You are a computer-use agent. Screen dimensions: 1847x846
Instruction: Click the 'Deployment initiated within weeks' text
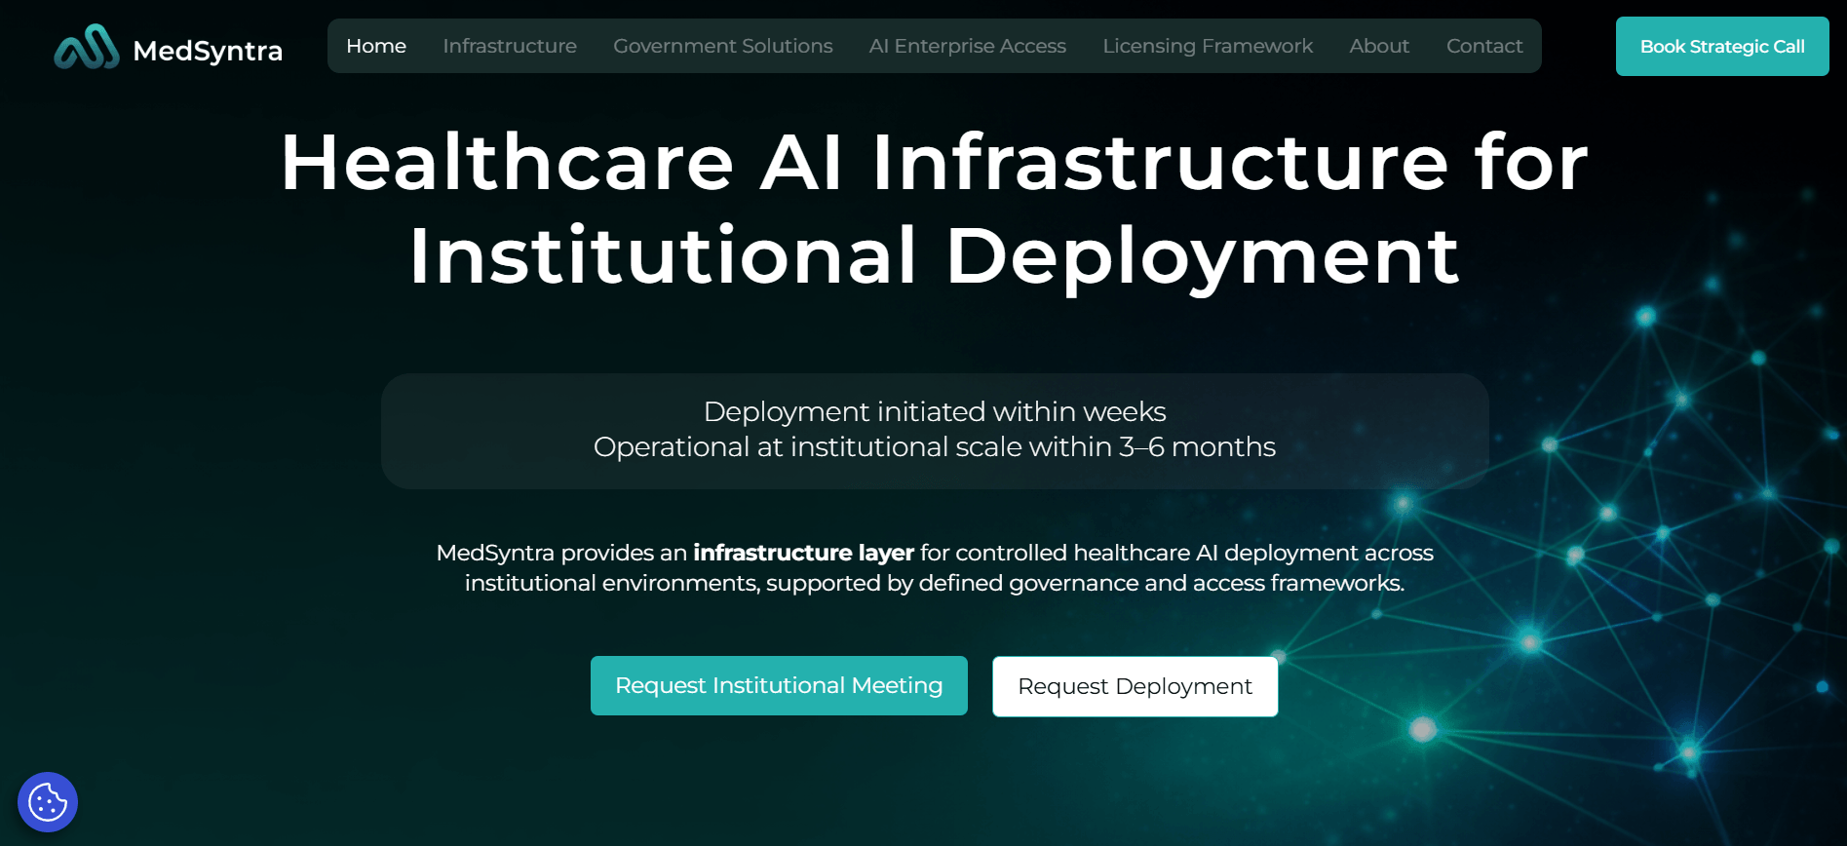click(x=935, y=411)
